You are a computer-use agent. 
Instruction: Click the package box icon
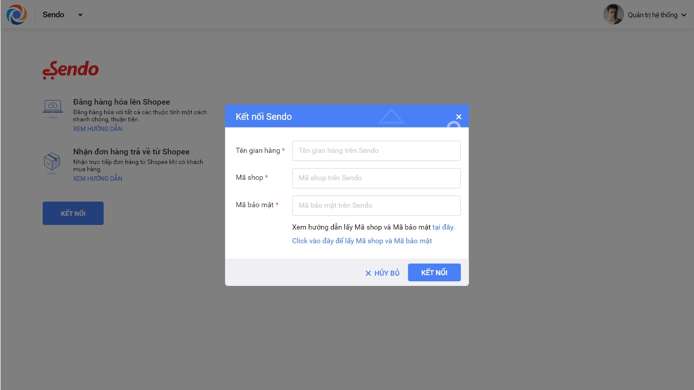[52, 162]
